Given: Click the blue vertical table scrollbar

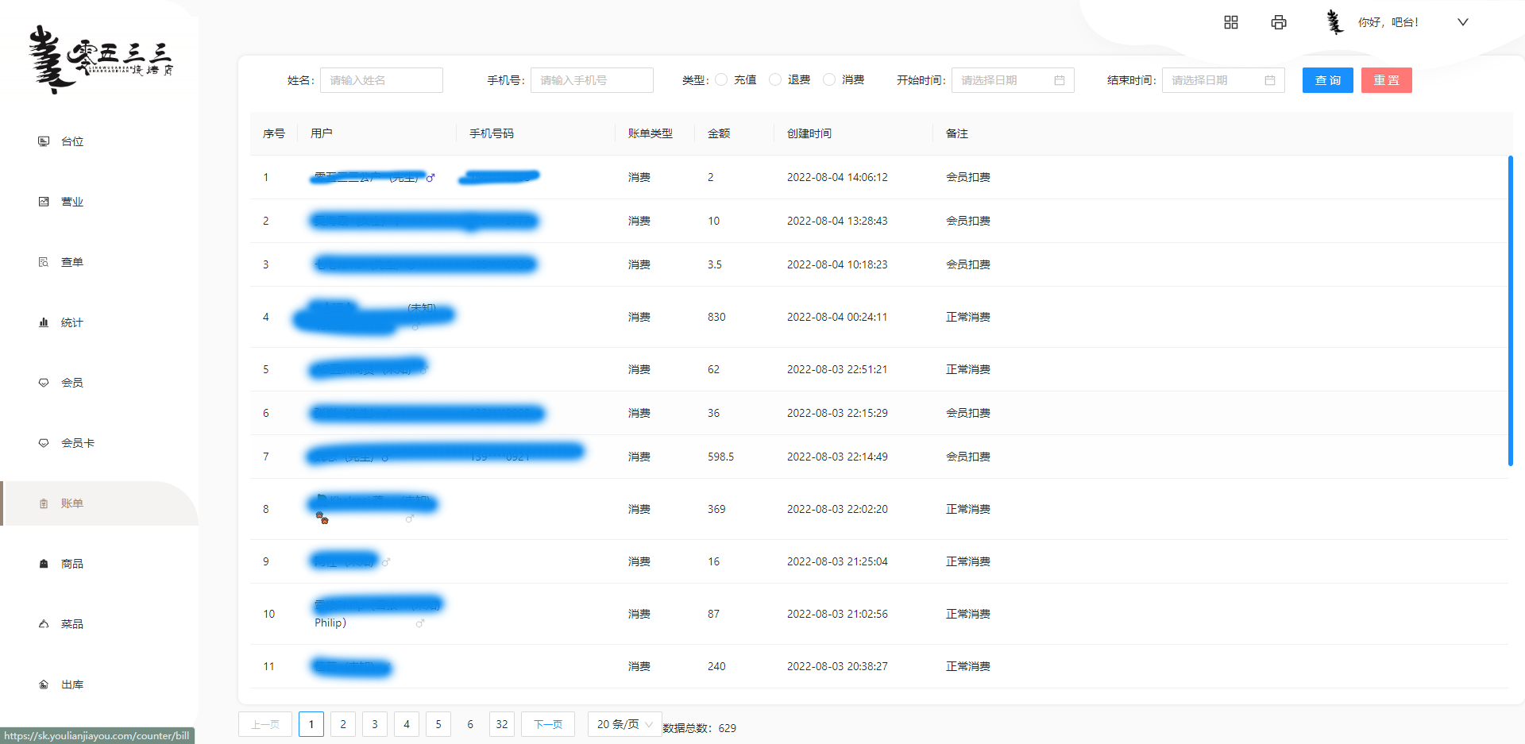Looking at the screenshot, I should [1510, 310].
